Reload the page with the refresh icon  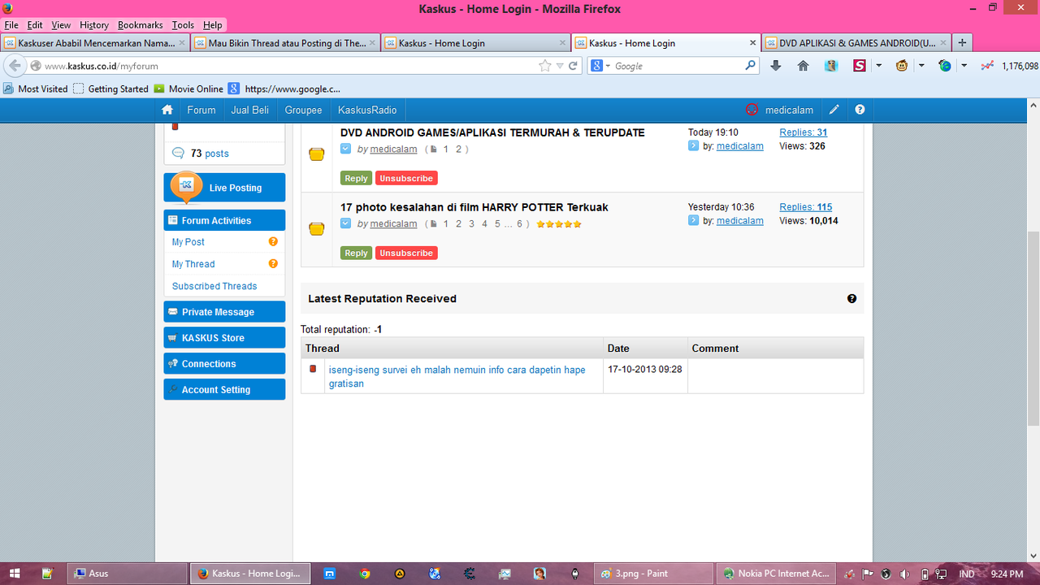click(573, 66)
